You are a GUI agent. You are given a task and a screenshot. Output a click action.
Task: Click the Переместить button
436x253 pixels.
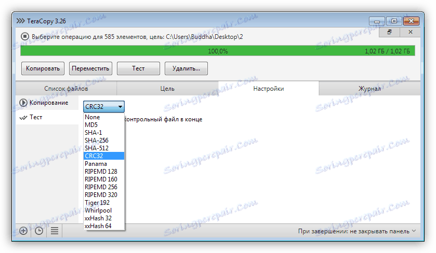(90, 68)
